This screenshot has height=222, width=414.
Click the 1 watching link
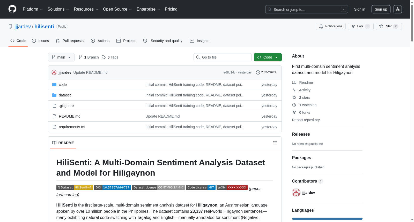click(x=304, y=105)
